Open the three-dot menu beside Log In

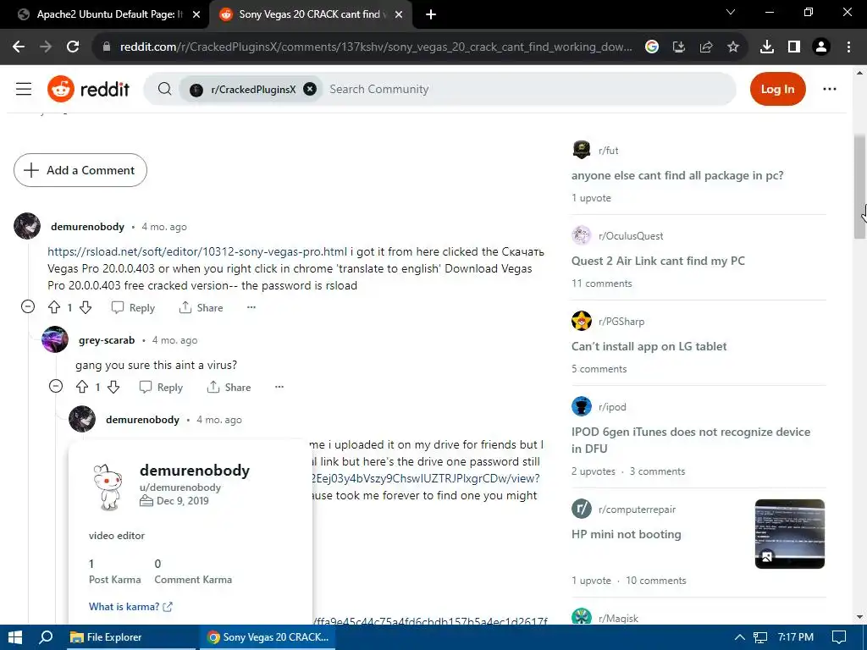[830, 89]
